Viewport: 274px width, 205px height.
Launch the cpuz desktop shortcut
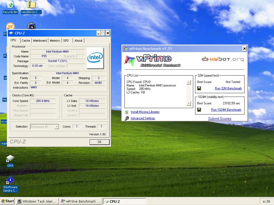coord(10,161)
